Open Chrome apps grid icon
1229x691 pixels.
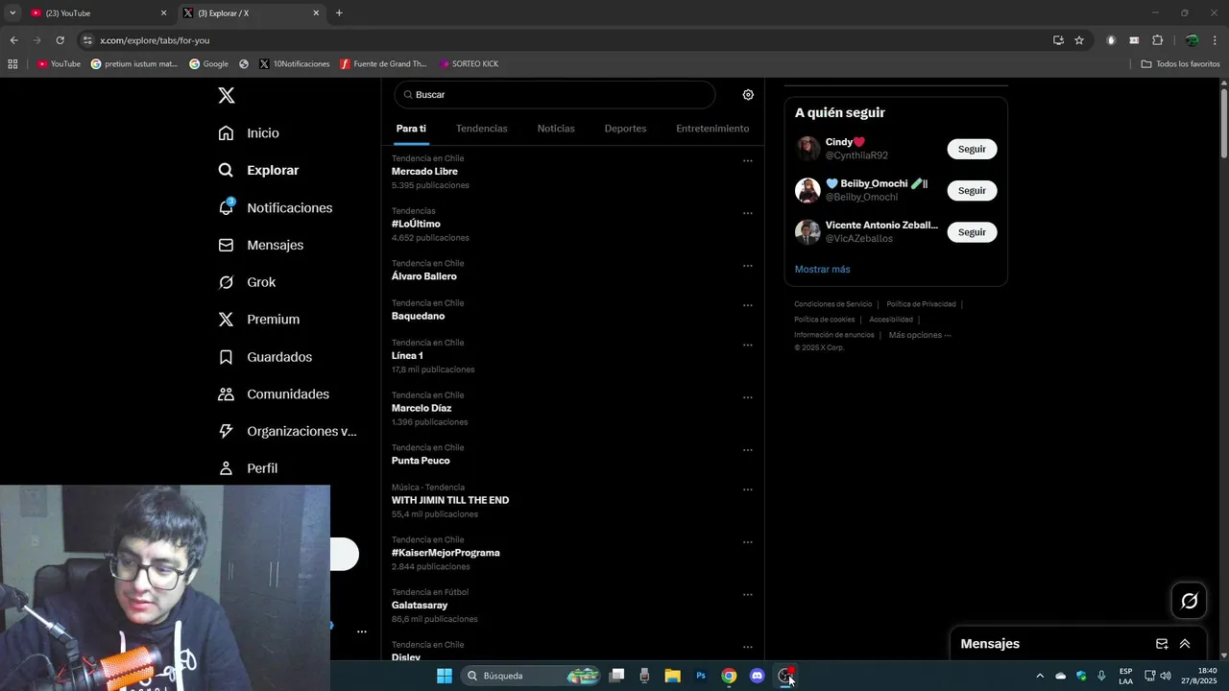click(x=12, y=64)
